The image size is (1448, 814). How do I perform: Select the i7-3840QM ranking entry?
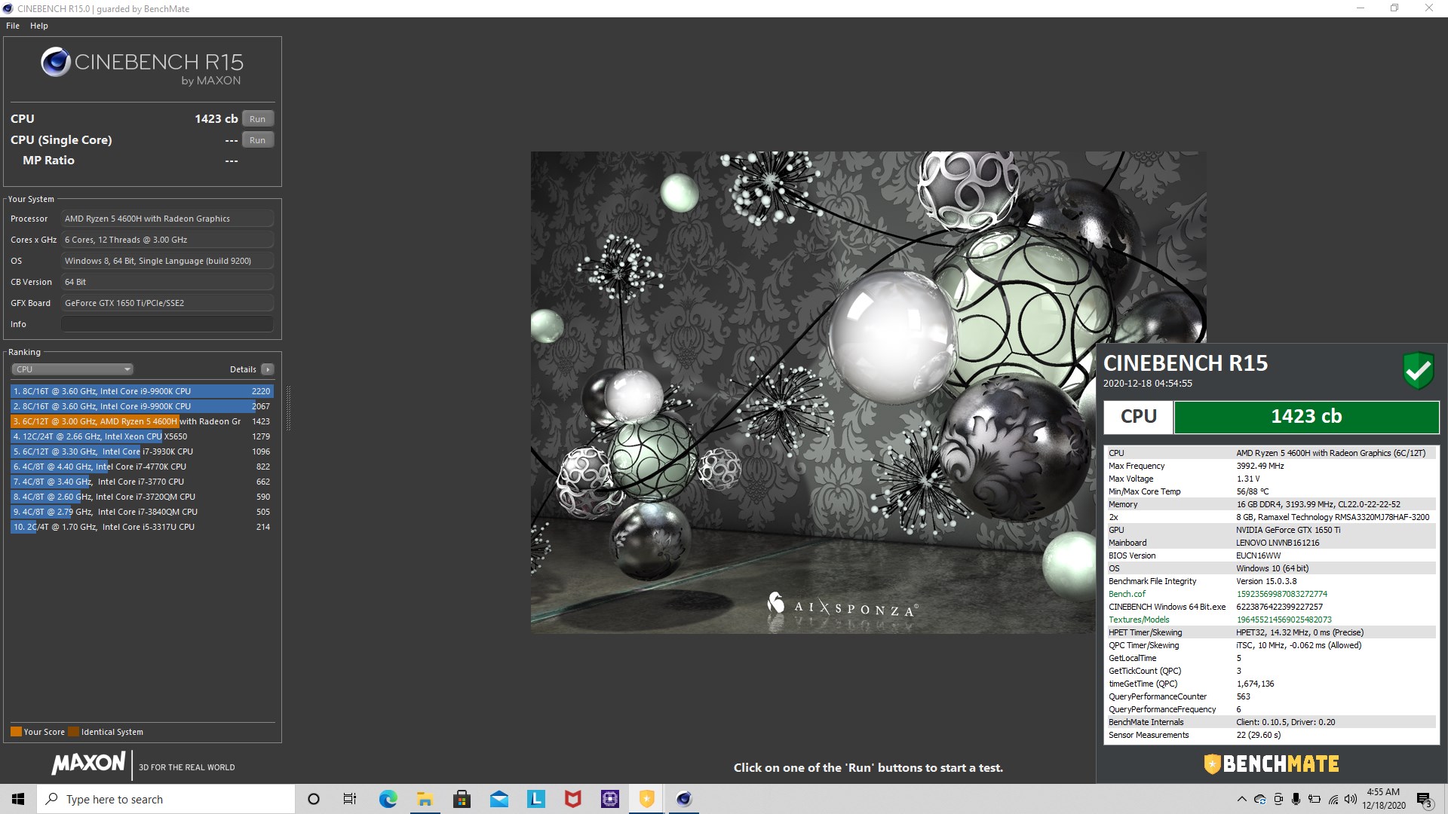point(142,512)
